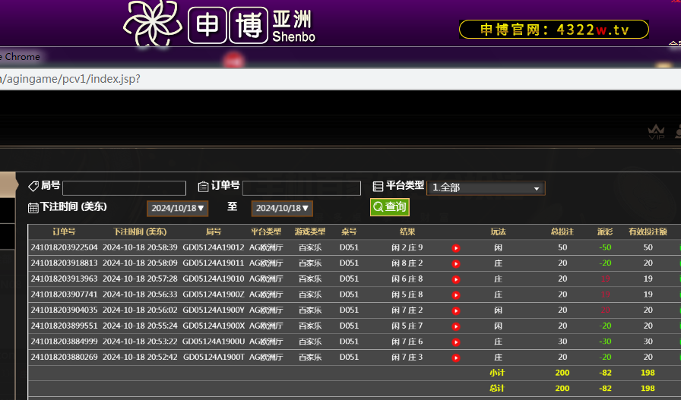Click the red play icon for order 241018203922504
Viewport: 681px width, 400px height.
(456, 248)
